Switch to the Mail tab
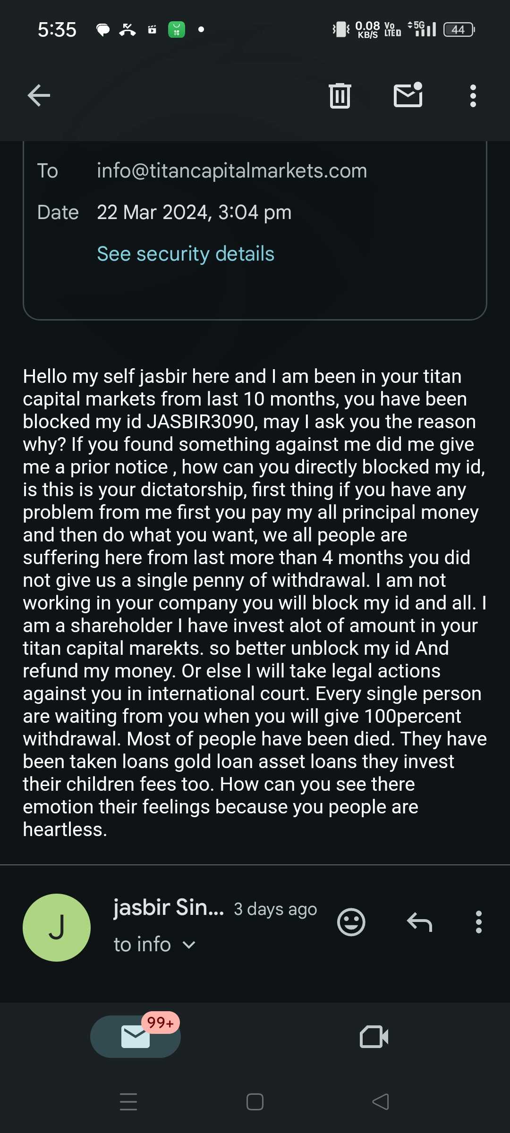Viewport: 510px width, 1133px height. pyautogui.click(x=136, y=1037)
